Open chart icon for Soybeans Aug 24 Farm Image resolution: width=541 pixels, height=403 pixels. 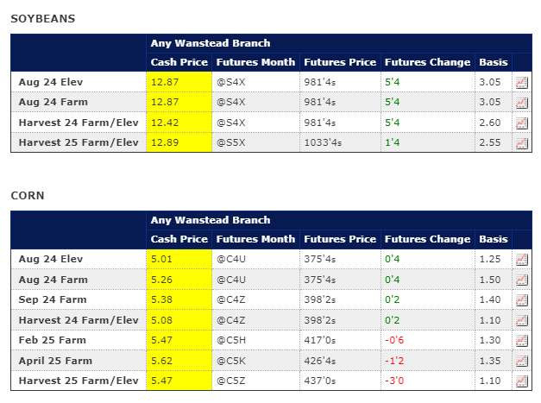(x=521, y=102)
